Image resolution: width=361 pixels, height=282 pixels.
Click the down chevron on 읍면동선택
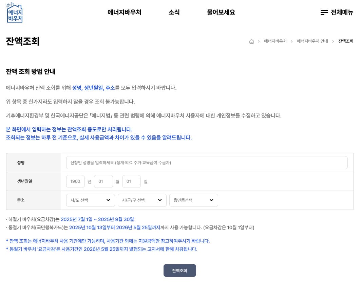(x=211, y=200)
